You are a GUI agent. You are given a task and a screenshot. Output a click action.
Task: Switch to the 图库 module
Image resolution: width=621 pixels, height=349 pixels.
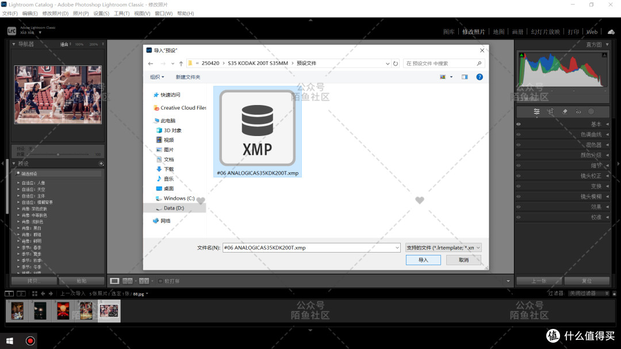tap(448, 32)
